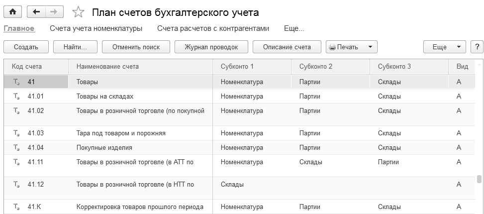Expand the Печать dropdown arrow
Image resolution: width=484 pixels, height=214 pixels.
tap(370, 47)
